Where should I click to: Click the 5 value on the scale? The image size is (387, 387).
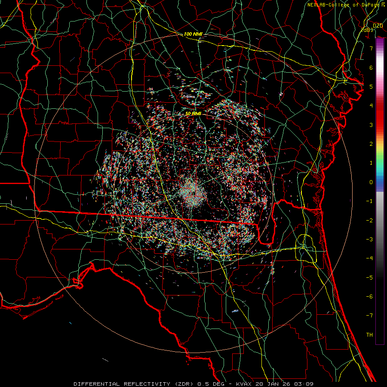click(x=371, y=86)
